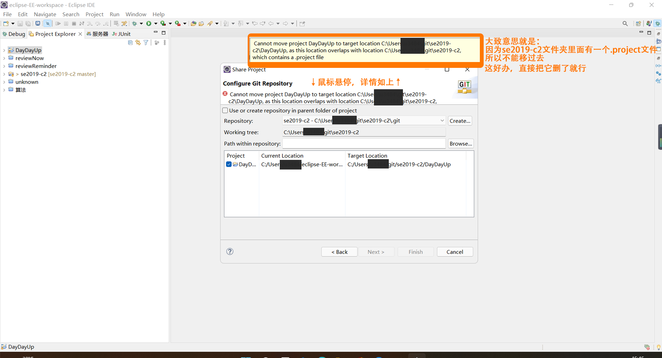The width and height of the screenshot is (662, 358).
Task: Check Use or create repository in parent folder
Action: pos(225,110)
